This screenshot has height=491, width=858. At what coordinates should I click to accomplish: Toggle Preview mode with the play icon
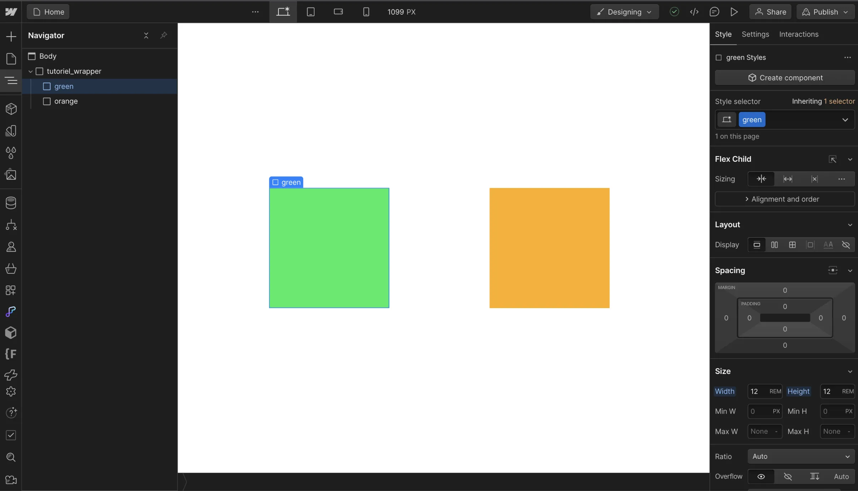tap(734, 12)
